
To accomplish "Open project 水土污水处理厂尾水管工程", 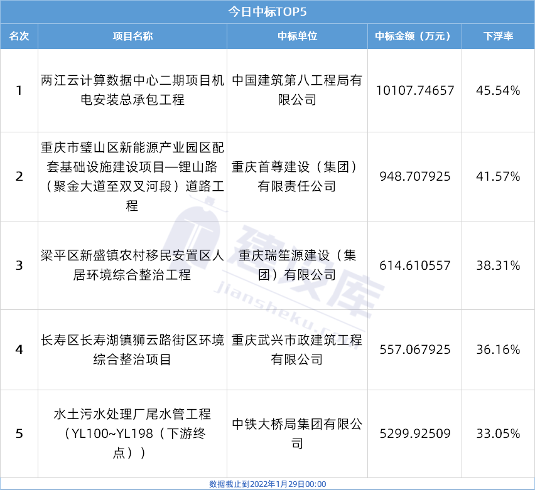I will 132,433.
